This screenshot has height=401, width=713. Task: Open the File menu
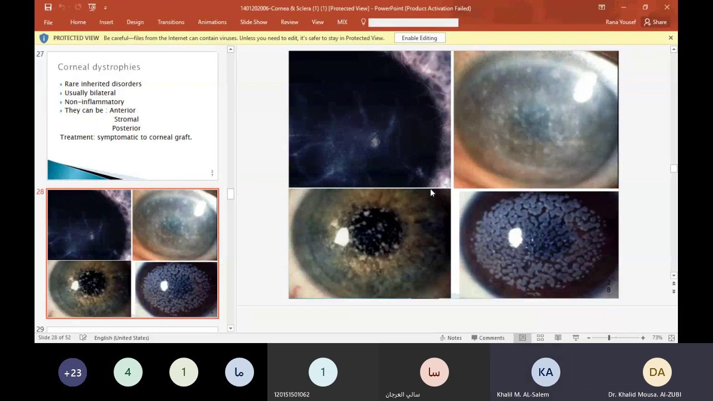coord(48,22)
